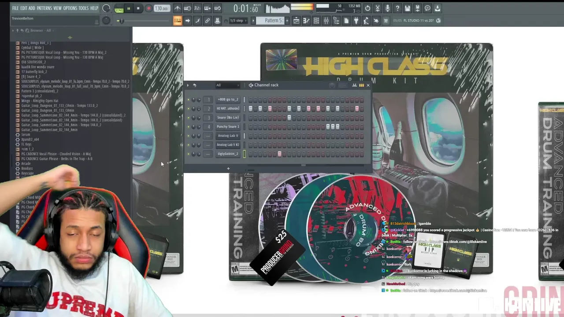Open the FILE menu
Screen dimensions: 564x317
[15, 8]
